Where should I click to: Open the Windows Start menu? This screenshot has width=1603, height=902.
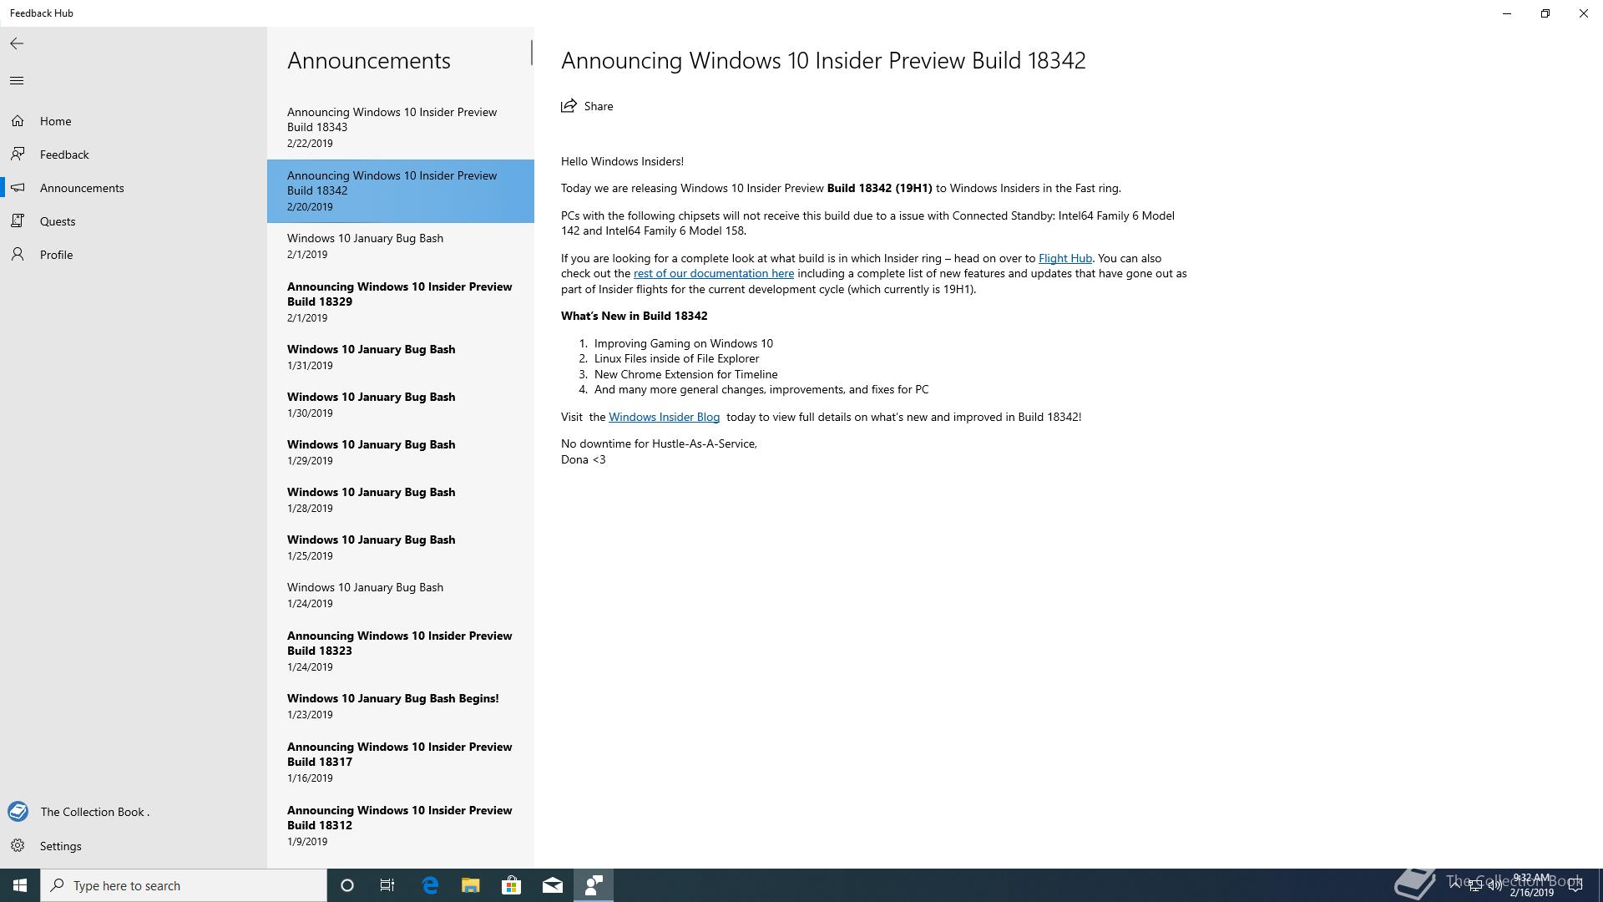coord(20,885)
